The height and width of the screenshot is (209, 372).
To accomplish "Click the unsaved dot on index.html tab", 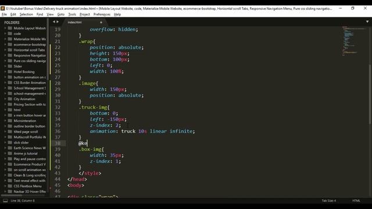I will [101, 22].
